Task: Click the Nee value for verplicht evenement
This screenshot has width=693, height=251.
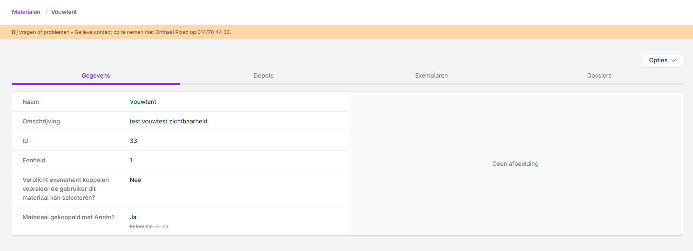Action: (135, 180)
